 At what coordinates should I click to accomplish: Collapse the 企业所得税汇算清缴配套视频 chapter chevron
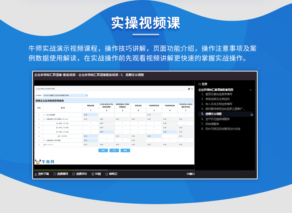pyautogui.click(x=251, y=90)
